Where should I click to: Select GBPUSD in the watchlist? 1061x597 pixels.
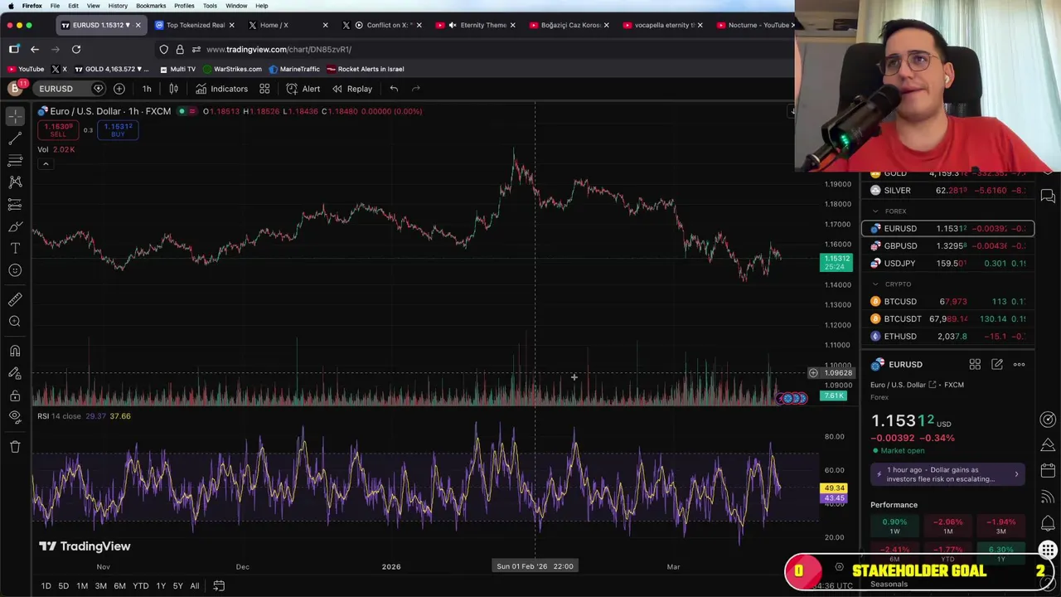click(x=948, y=246)
